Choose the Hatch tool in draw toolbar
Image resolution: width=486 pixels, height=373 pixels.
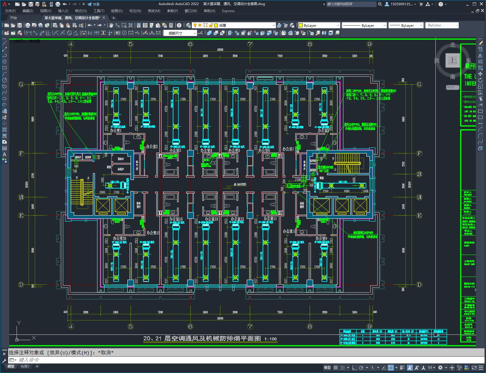[4, 130]
